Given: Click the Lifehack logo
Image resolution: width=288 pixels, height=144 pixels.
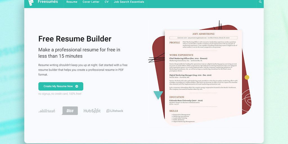Looking at the screenshot, I should tap(115, 111).
